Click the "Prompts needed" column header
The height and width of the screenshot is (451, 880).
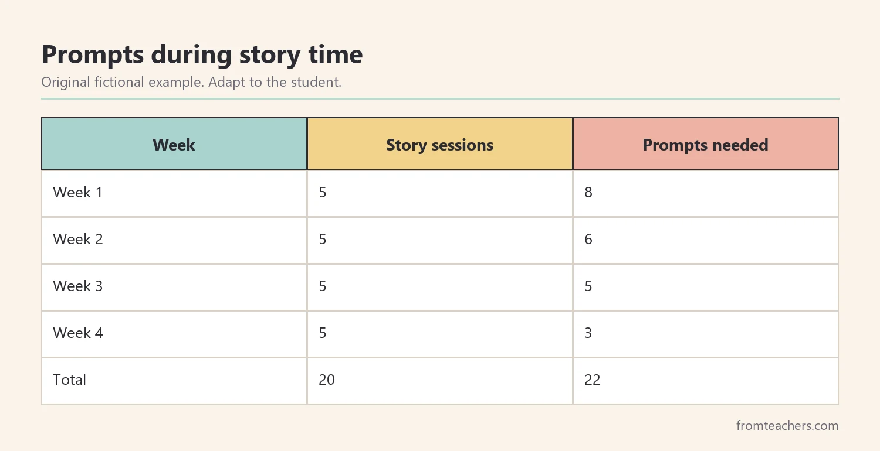pyautogui.click(x=706, y=145)
